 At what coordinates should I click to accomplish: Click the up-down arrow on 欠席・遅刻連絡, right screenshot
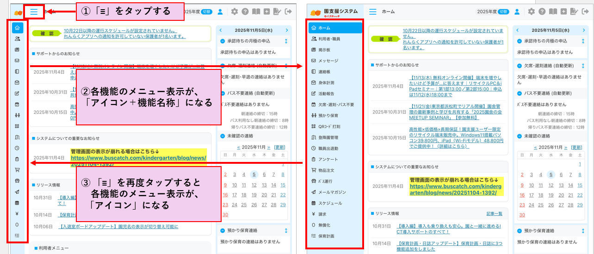pos(583,66)
